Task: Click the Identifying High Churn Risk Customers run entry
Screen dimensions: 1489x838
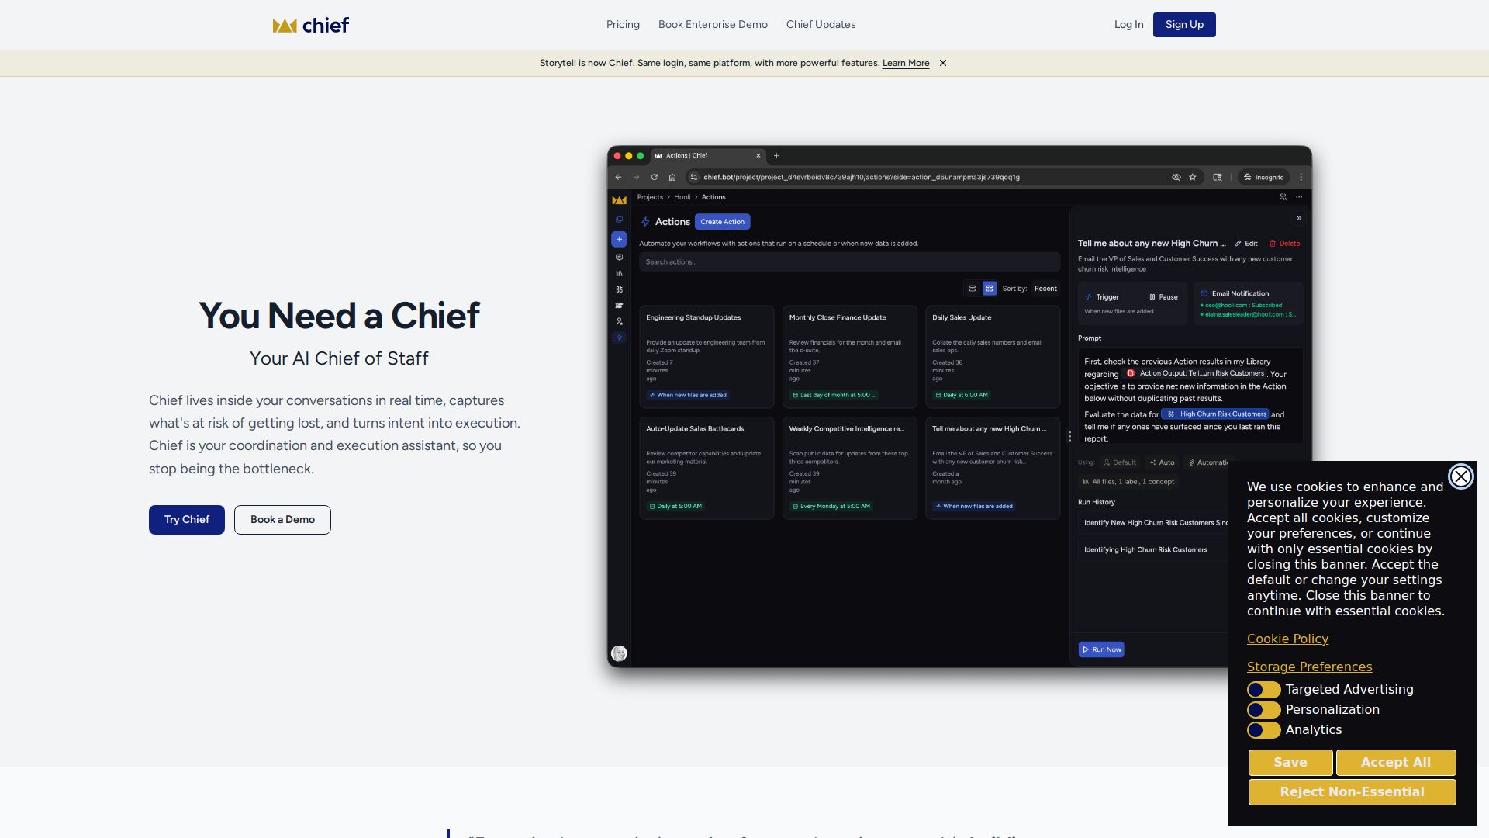Action: point(1153,550)
